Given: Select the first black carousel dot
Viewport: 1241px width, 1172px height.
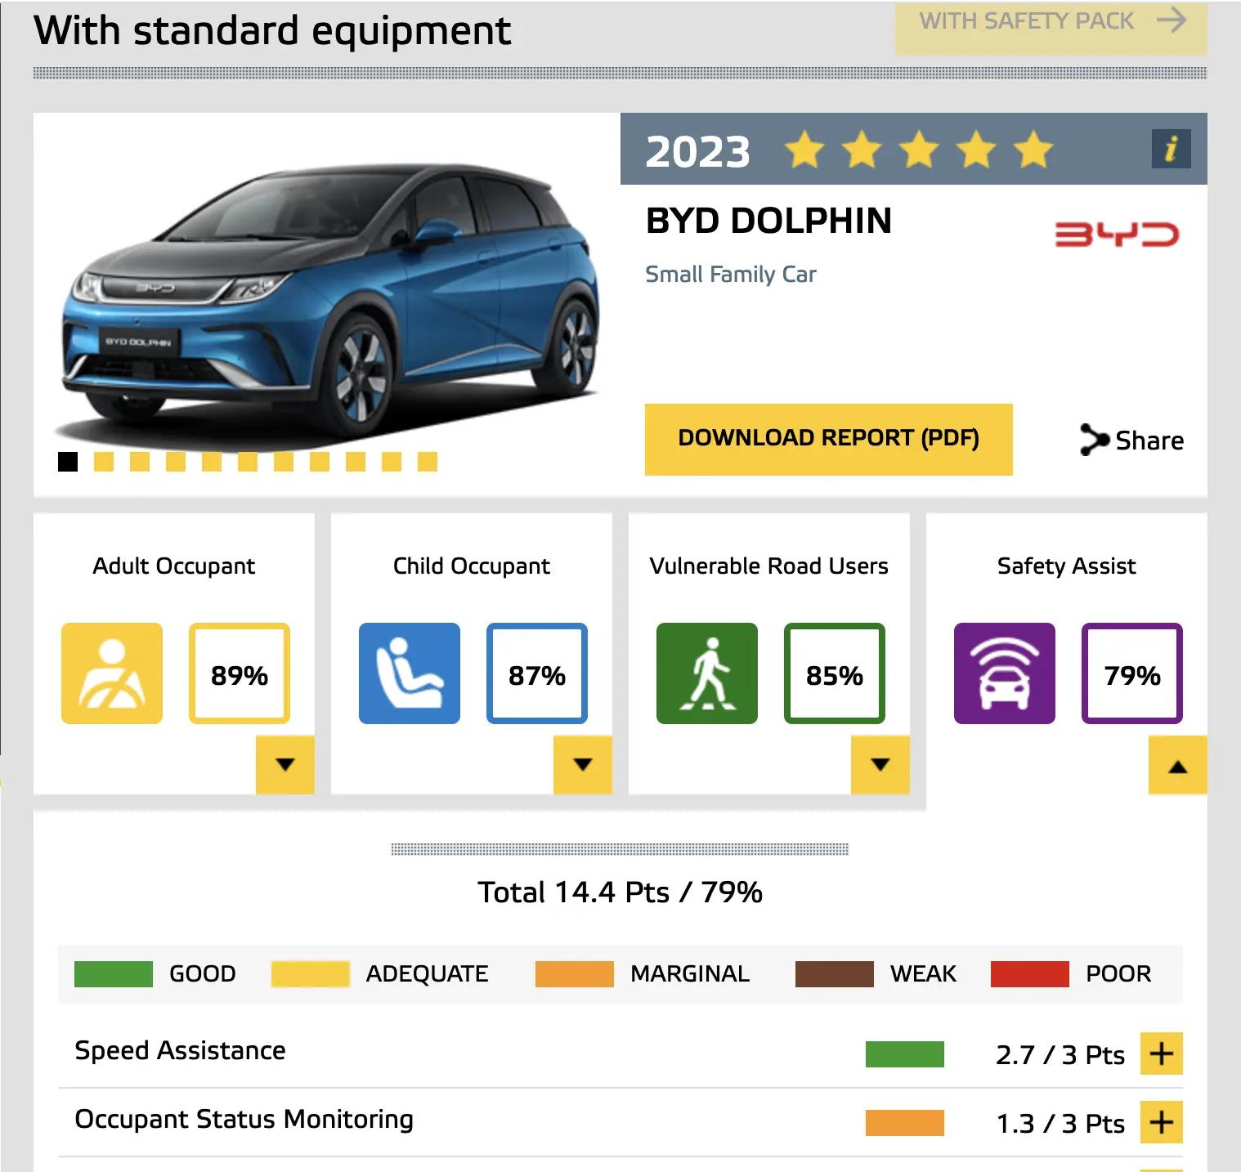Looking at the screenshot, I should (x=68, y=462).
